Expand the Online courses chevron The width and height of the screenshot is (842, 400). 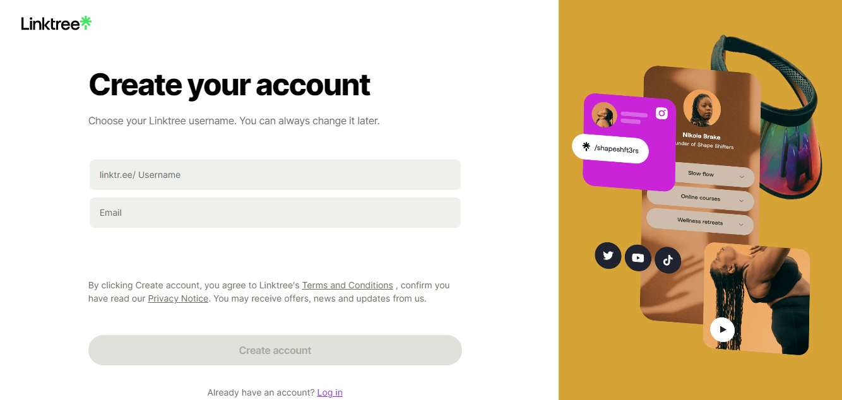pyautogui.click(x=741, y=202)
